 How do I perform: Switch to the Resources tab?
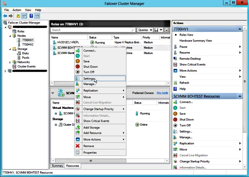point(72,166)
